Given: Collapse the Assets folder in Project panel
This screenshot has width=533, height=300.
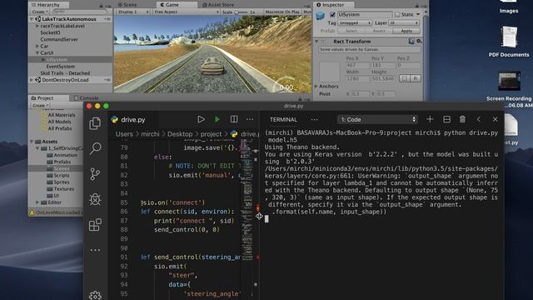Looking at the screenshot, I should 32,142.
